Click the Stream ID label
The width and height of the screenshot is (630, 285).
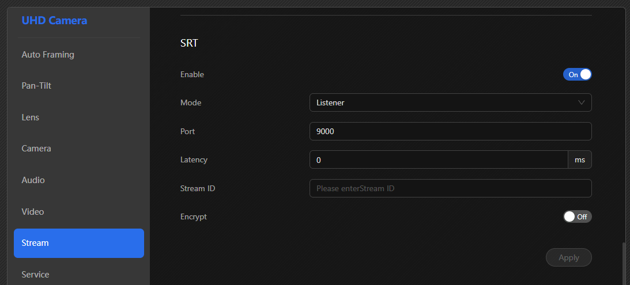tap(198, 188)
